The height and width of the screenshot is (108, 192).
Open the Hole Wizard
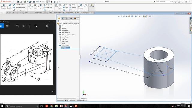coord(35,6)
